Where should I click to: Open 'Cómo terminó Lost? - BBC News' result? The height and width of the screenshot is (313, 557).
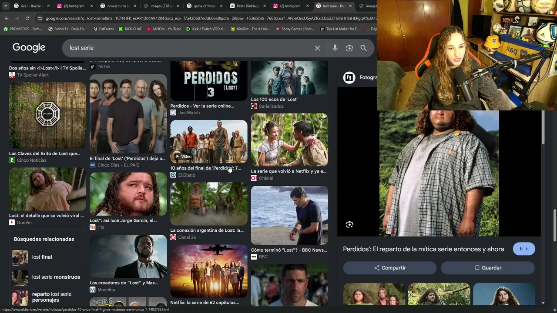[289, 250]
